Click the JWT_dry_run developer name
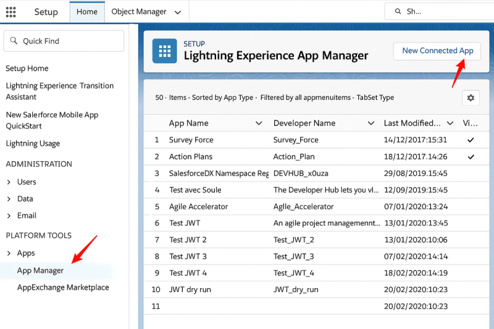This screenshot has width=494, height=329. [x=296, y=289]
